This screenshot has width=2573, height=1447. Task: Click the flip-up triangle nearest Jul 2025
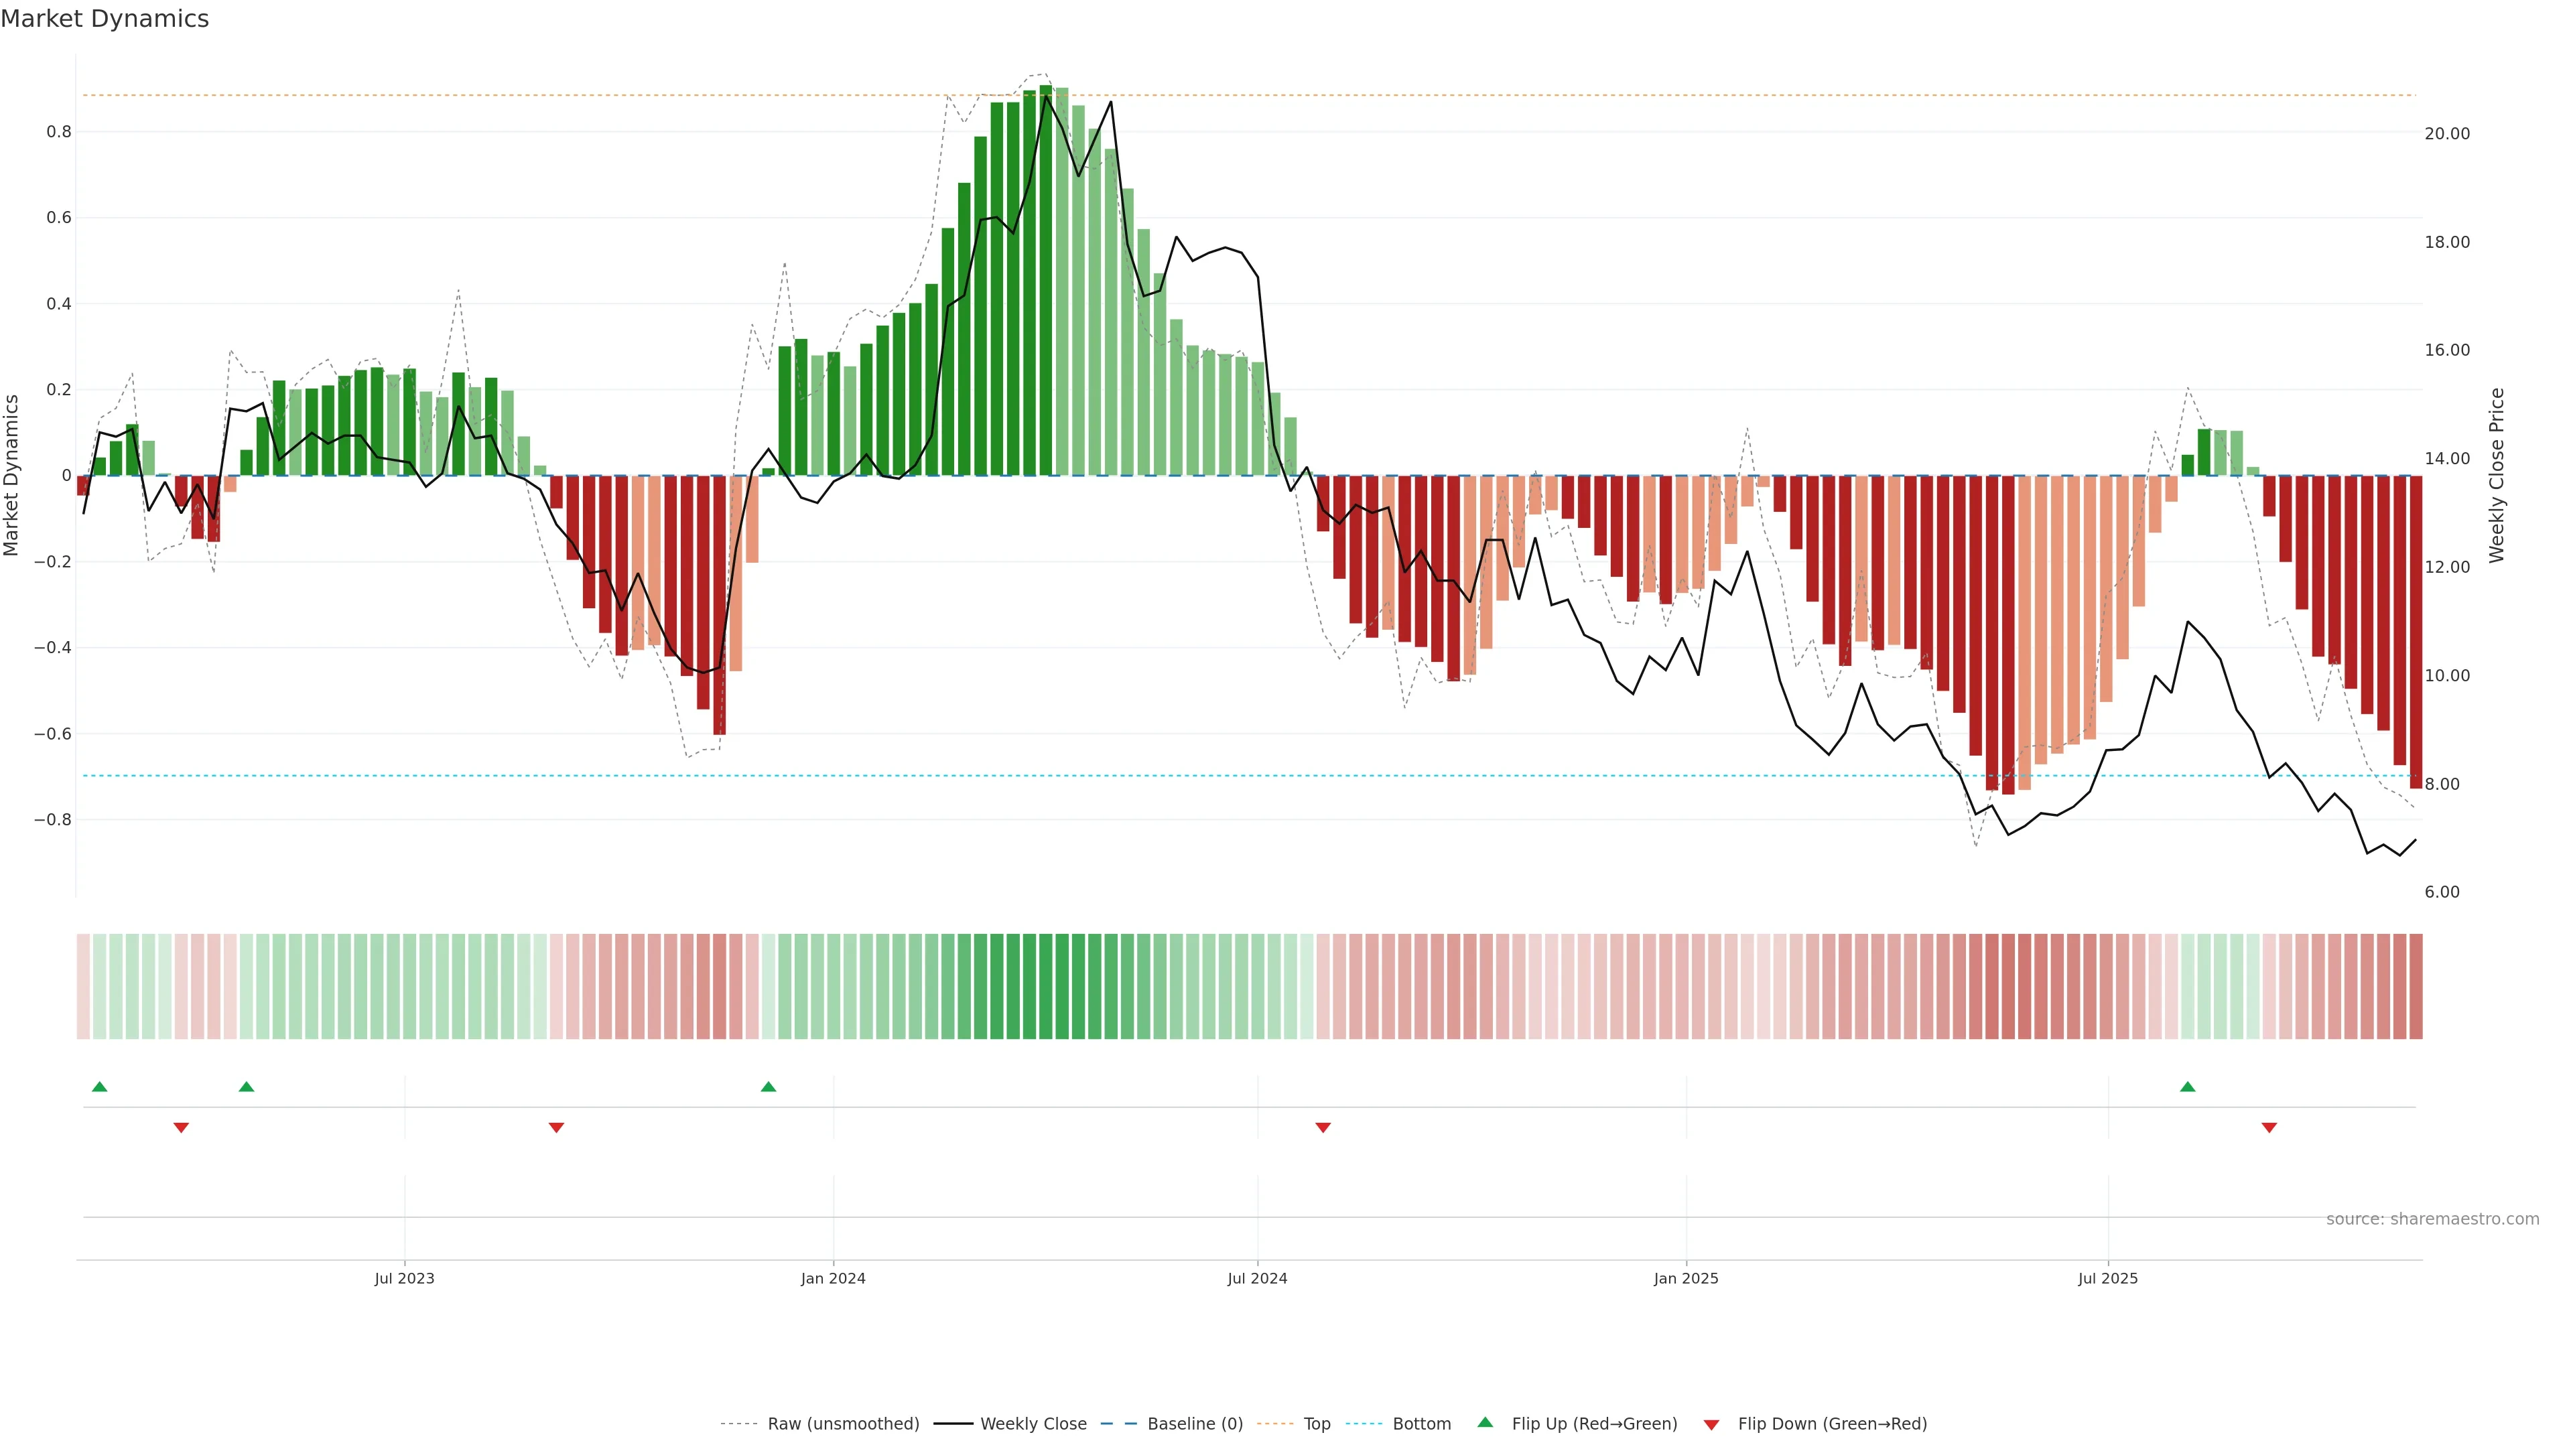pyautogui.click(x=2188, y=1087)
